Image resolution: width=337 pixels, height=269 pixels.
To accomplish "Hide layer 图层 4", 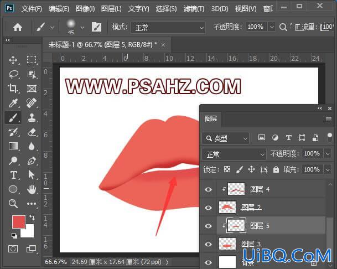I will (x=208, y=189).
